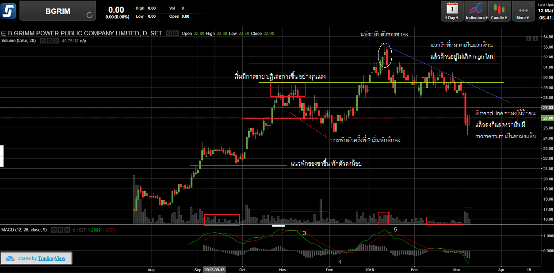Image resolution: width=554 pixels, height=273 pixels.
Task: Open the Candle chart type dropdown
Action: (x=500, y=11)
